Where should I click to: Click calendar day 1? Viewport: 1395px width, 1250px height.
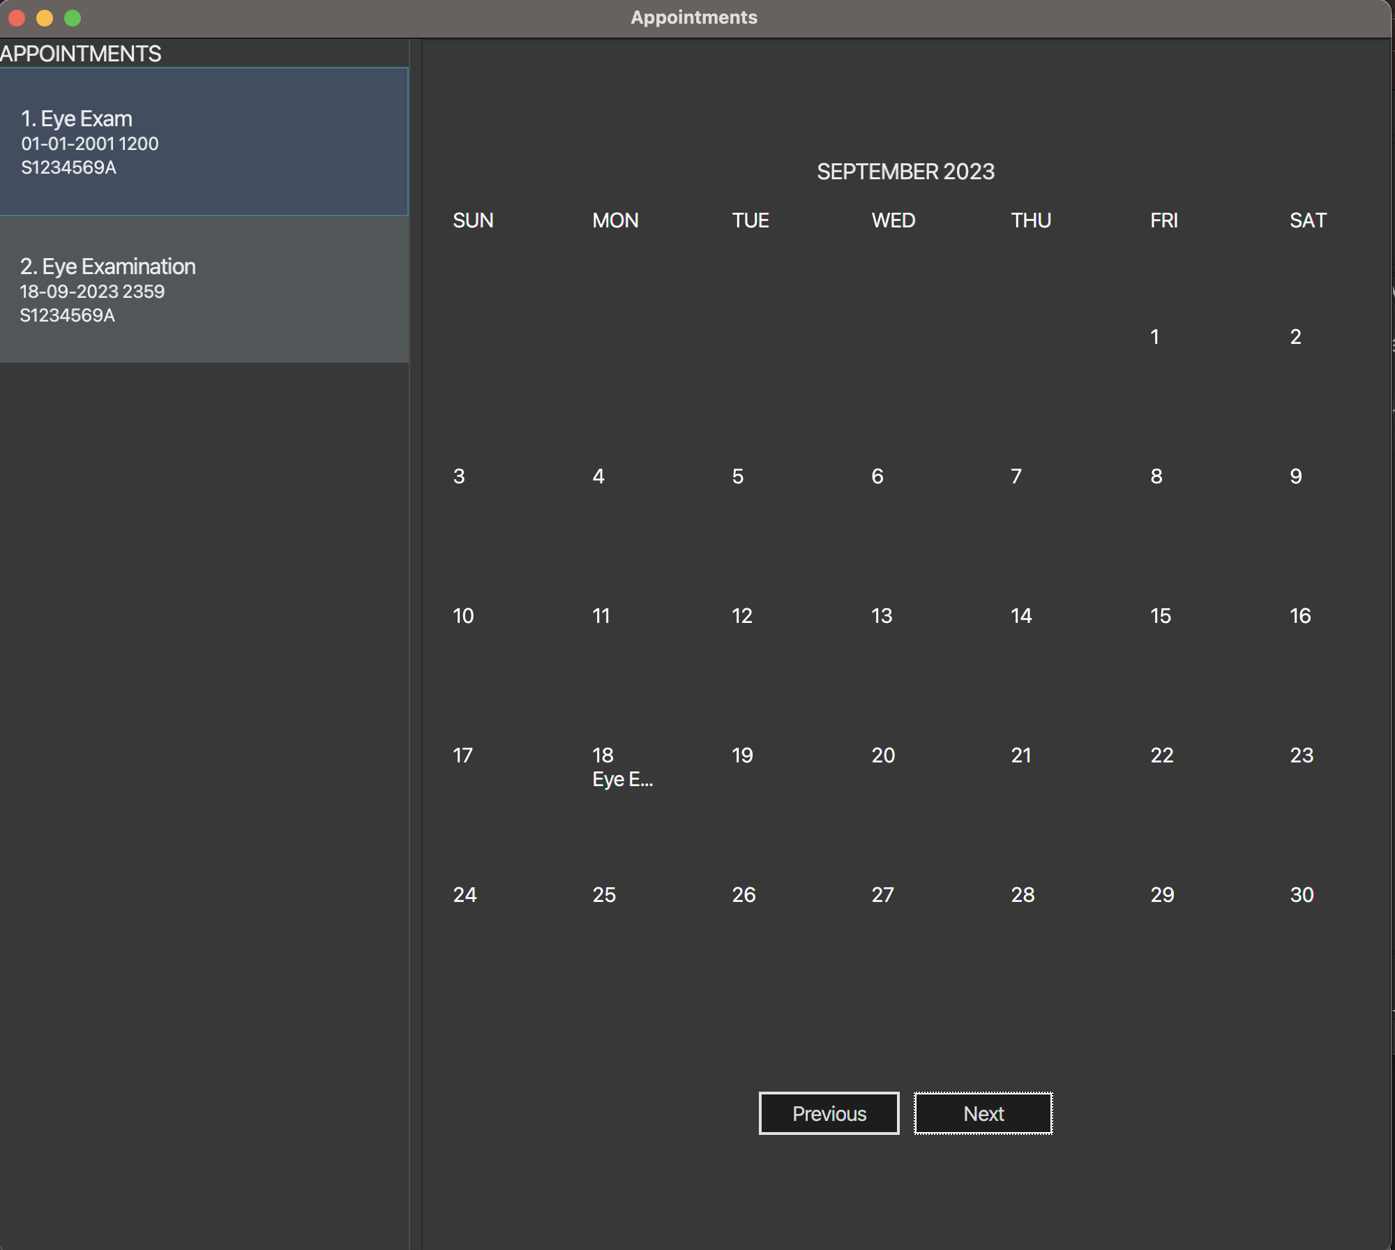(1155, 337)
